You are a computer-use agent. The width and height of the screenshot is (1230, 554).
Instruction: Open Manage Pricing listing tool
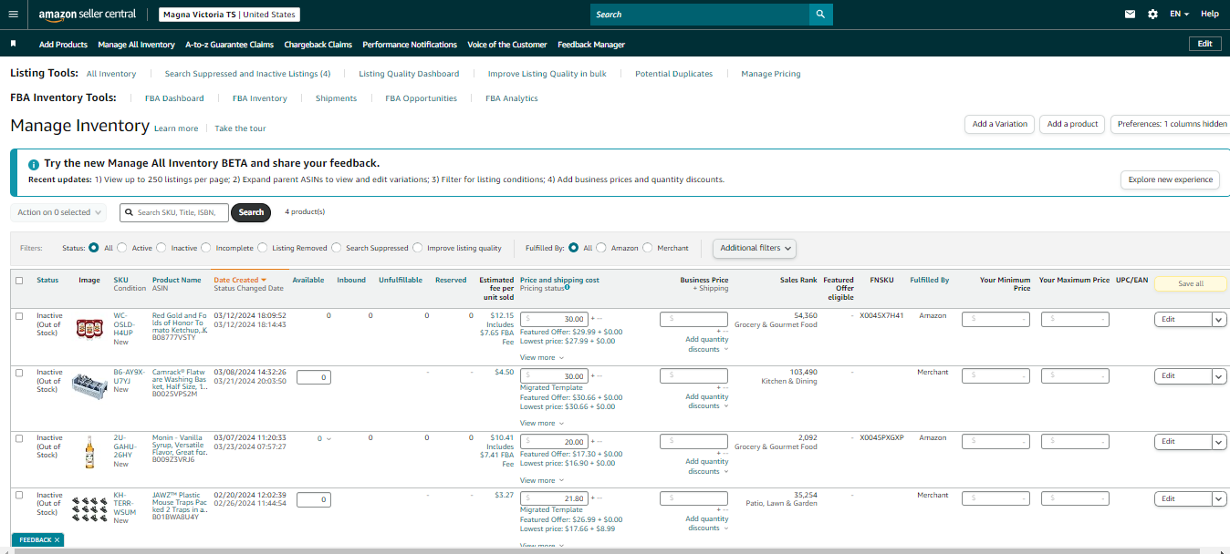771,74
